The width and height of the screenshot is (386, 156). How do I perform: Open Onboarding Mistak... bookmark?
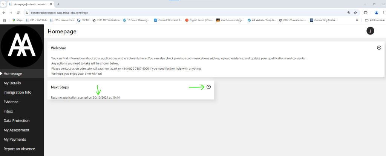click(x=323, y=20)
